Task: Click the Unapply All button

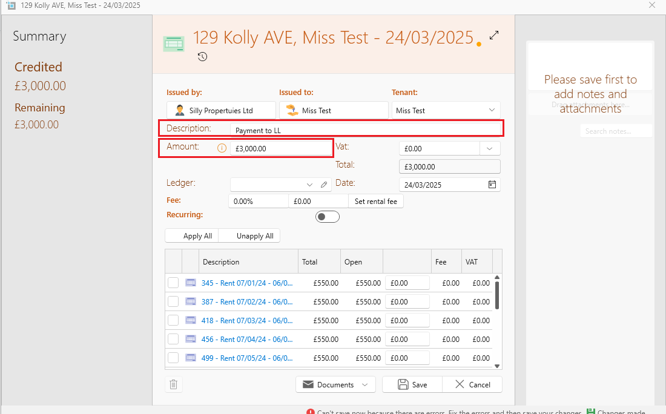Action: tap(249, 236)
